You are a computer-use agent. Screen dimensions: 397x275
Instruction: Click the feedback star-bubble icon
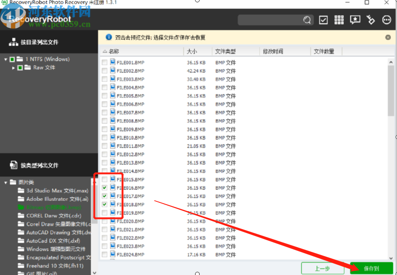coord(355,19)
